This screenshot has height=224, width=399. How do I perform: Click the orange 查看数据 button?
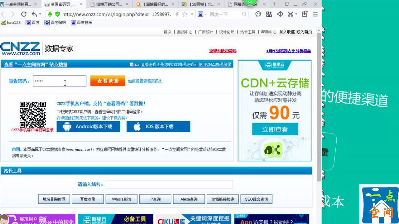[108, 81]
